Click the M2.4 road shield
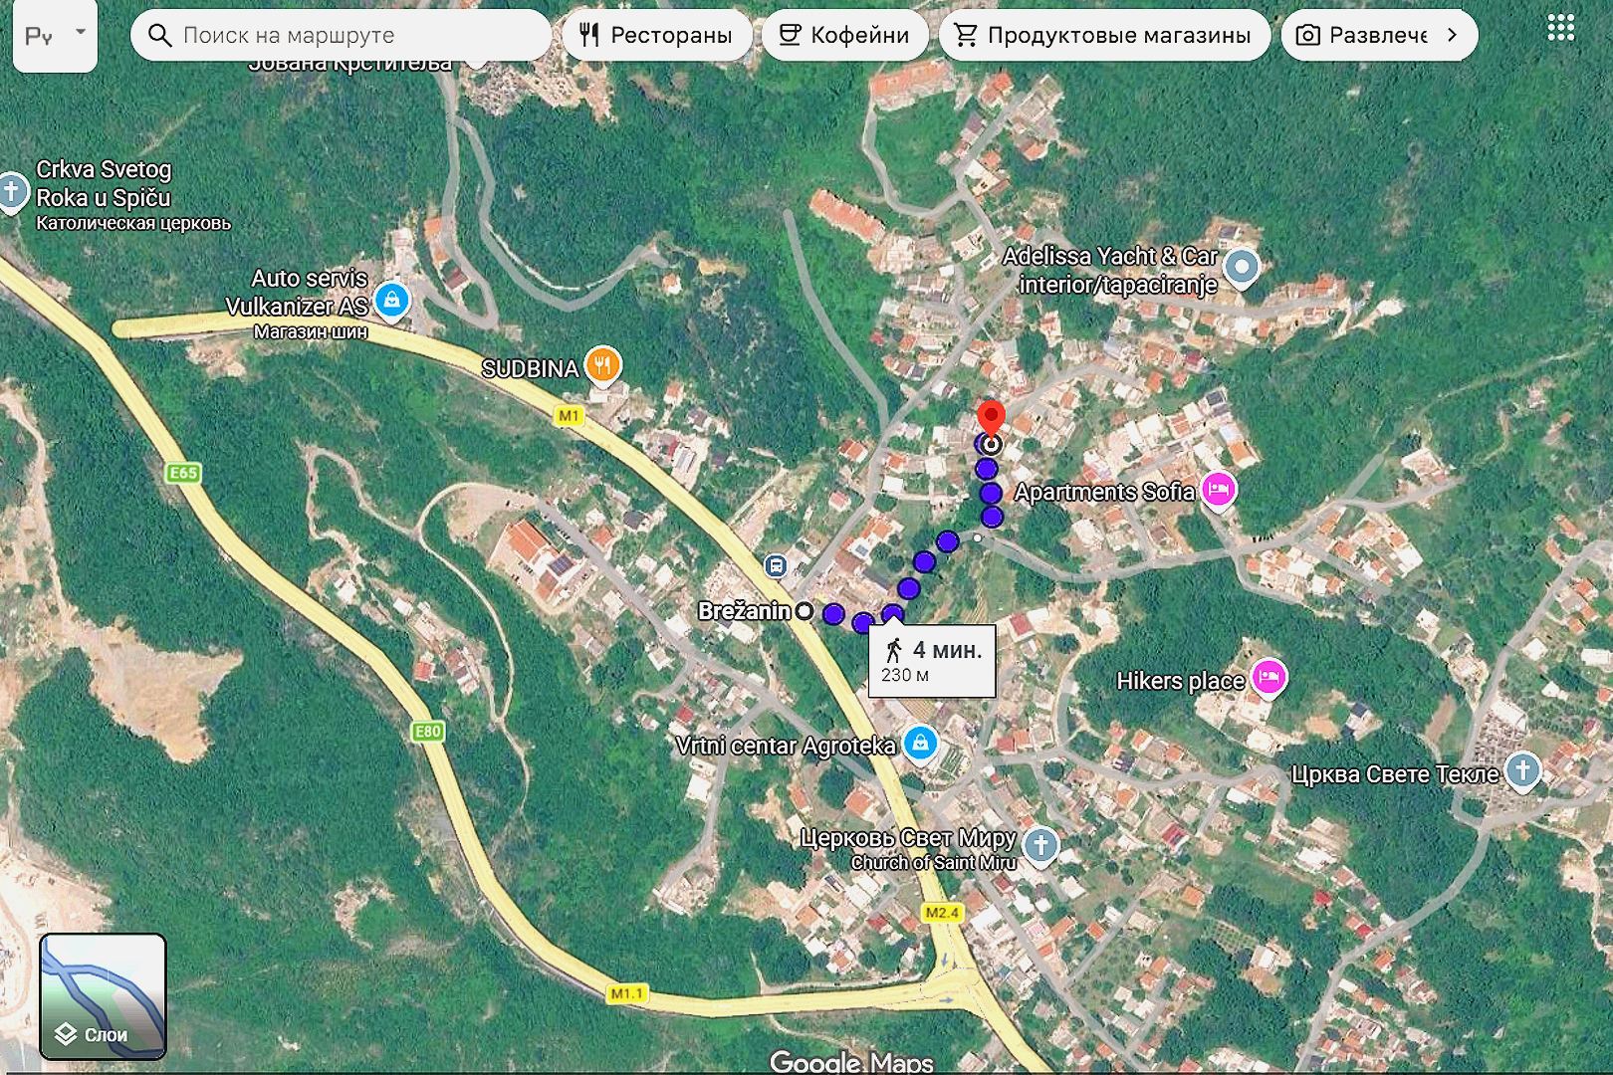This screenshot has width=1613, height=1075. point(942,913)
